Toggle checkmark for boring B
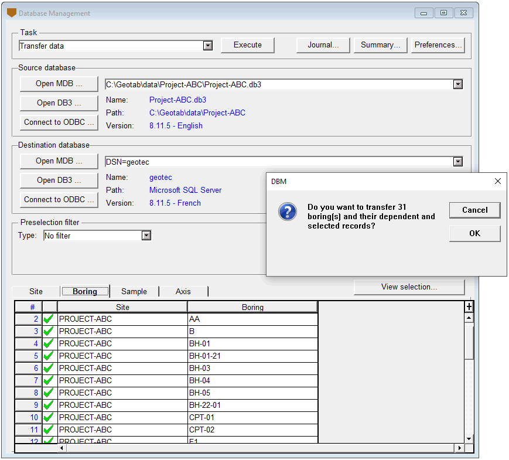Screen dimensions: 509x460 pyautogui.click(x=49, y=331)
